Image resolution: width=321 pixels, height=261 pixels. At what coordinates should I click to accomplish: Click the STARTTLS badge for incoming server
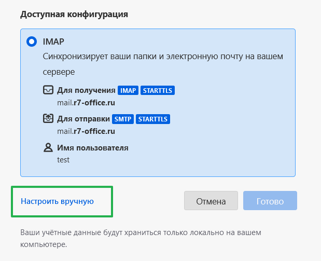point(158,90)
